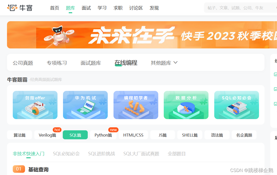Open the 发现 navigation item
The height and width of the screenshot is (175, 277).
pos(154,8)
